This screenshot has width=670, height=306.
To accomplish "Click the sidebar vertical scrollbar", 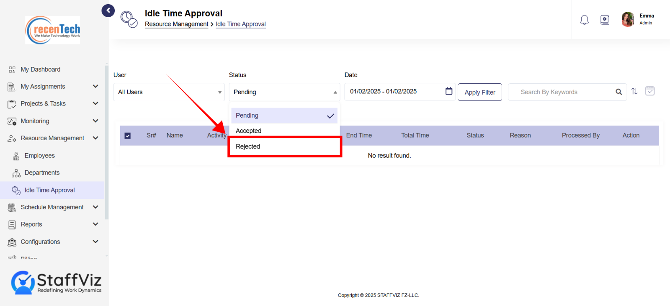I will coord(107,142).
